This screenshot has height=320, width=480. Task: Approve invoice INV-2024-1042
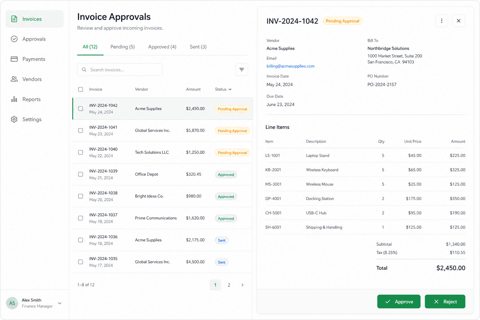click(x=399, y=302)
